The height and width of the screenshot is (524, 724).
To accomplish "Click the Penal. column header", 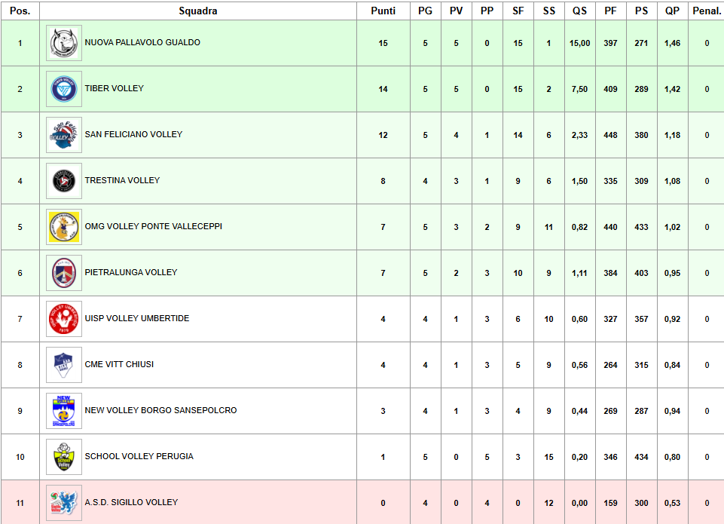I will point(707,11).
